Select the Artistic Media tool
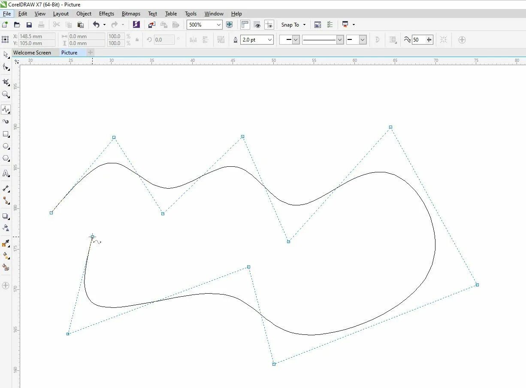Viewport: 526px width, 388px height. pyautogui.click(x=6, y=122)
